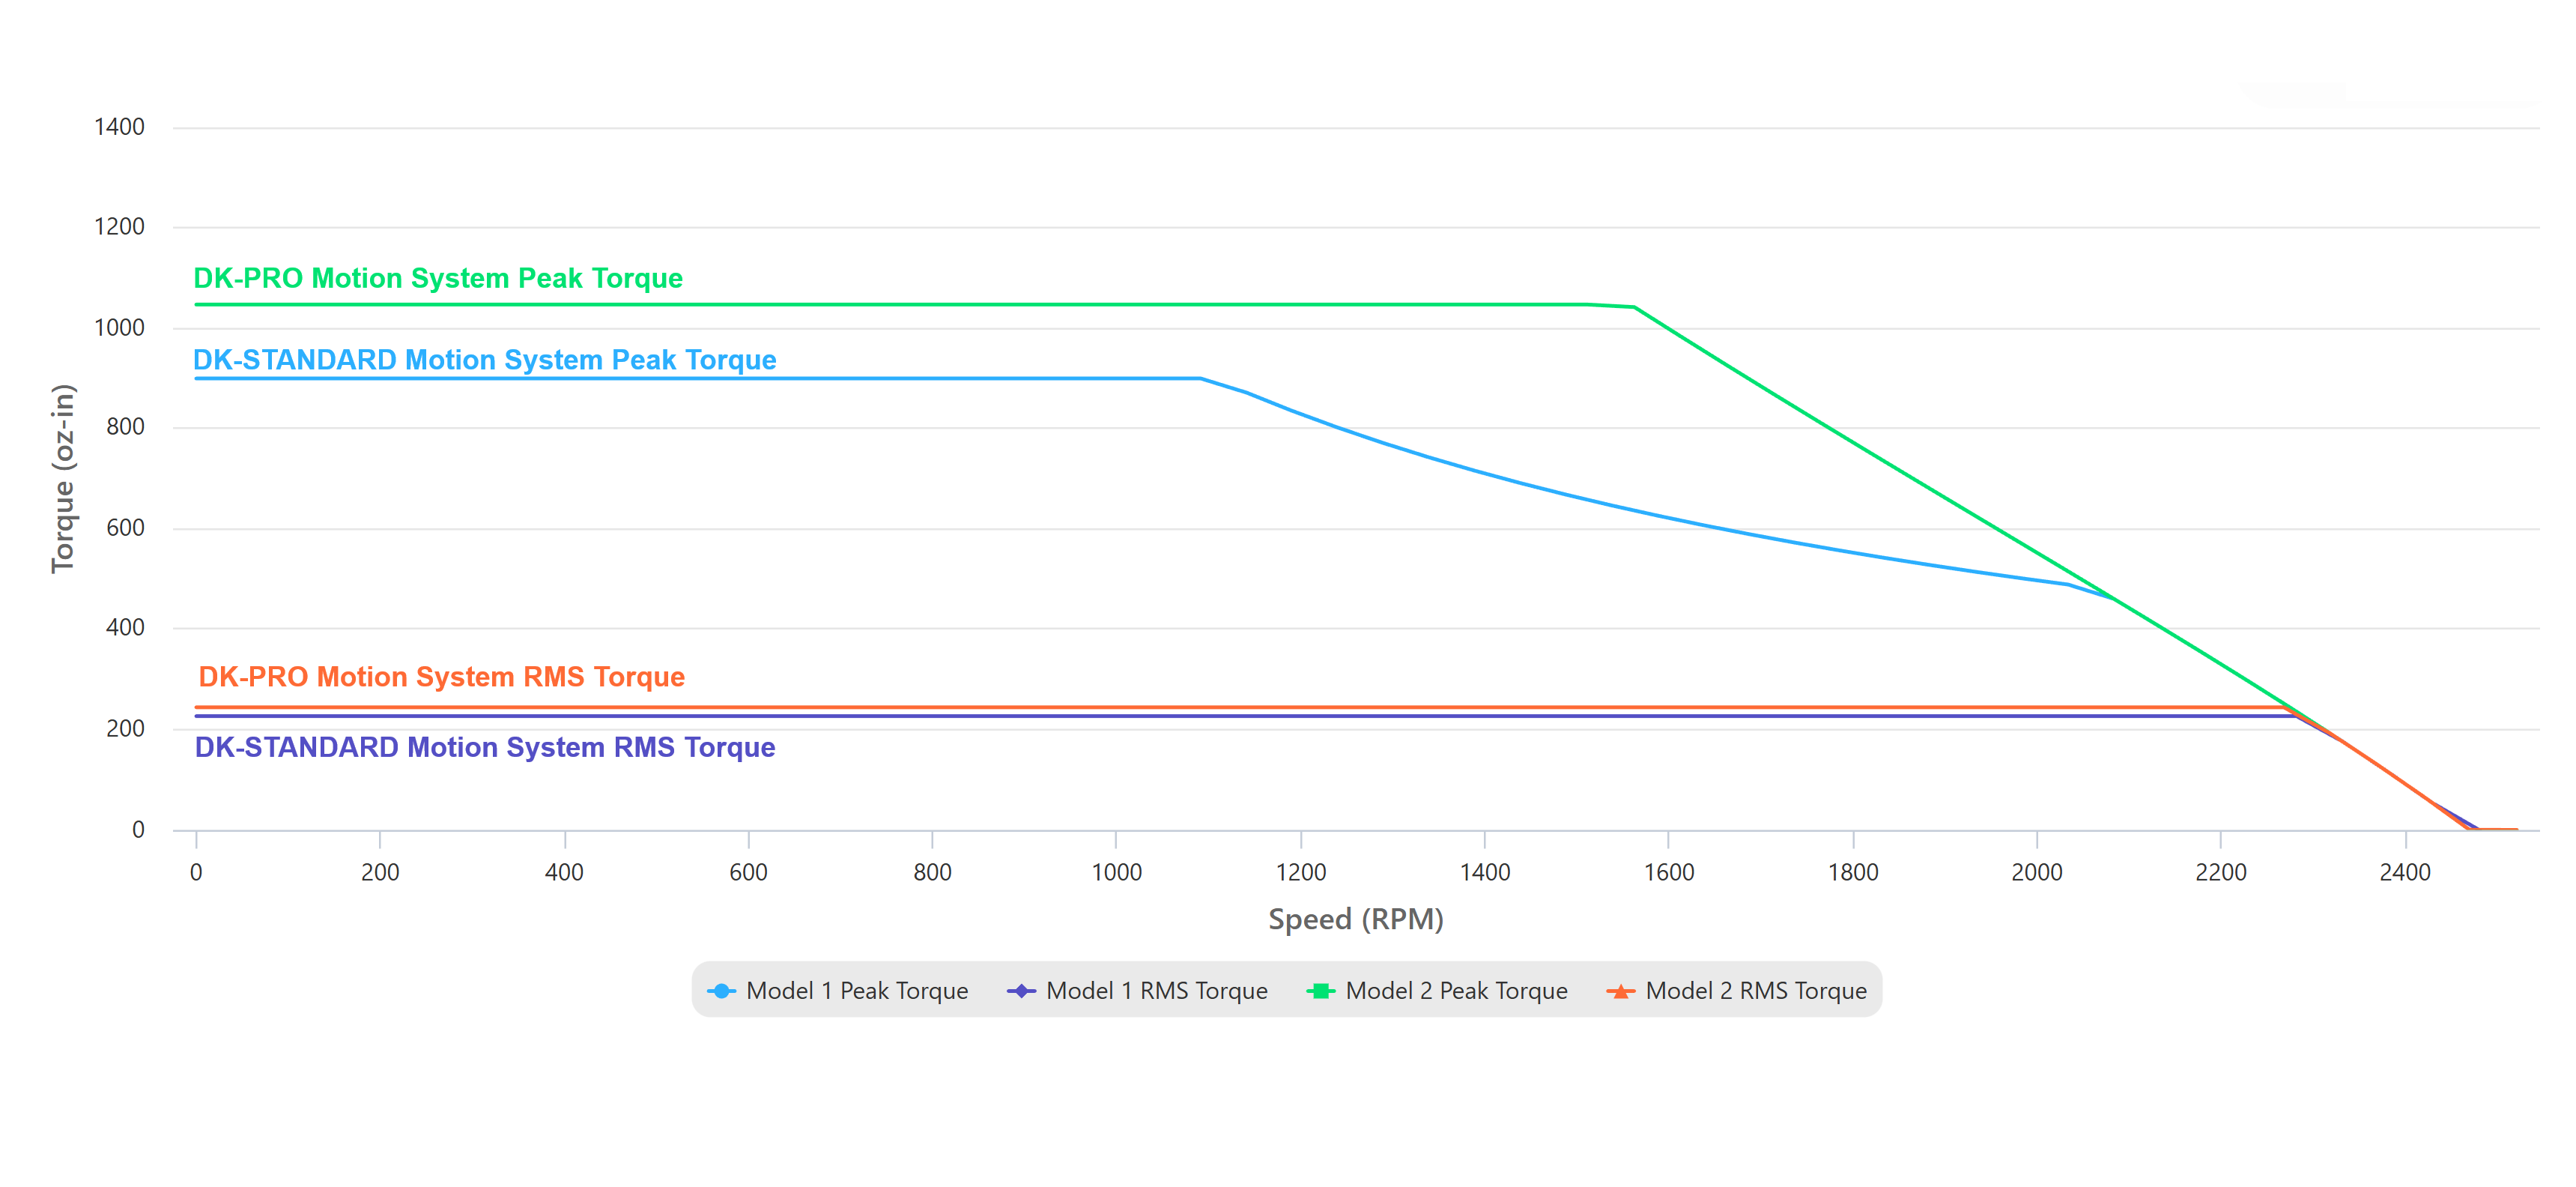
Task: Click the DK-STANDARD Motion System RMS Torque annotation
Action: (x=485, y=747)
